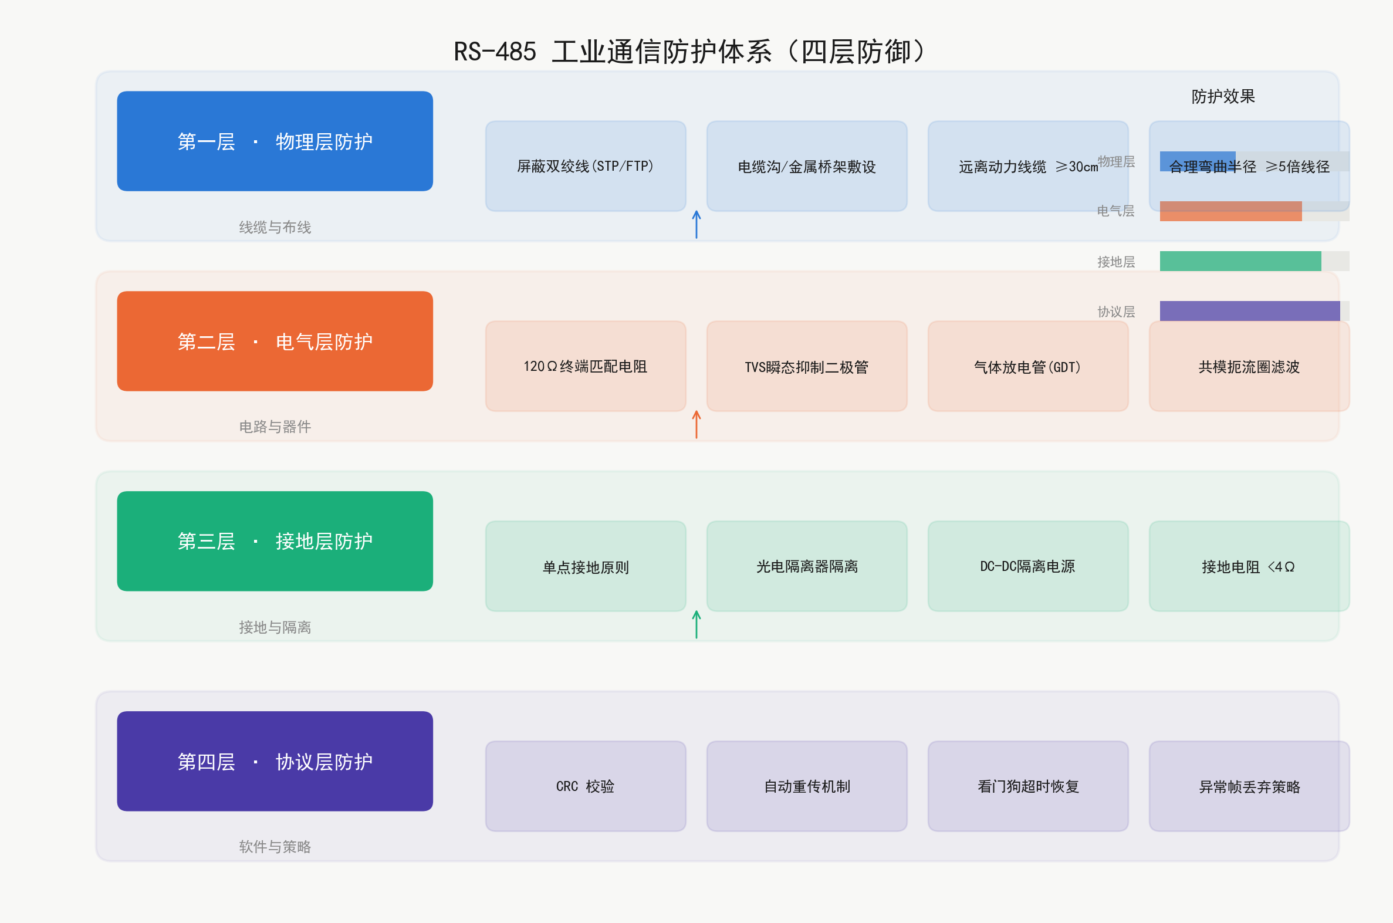Click the green up arrow in layer three
The height and width of the screenshot is (923, 1393).
(x=697, y=624)
